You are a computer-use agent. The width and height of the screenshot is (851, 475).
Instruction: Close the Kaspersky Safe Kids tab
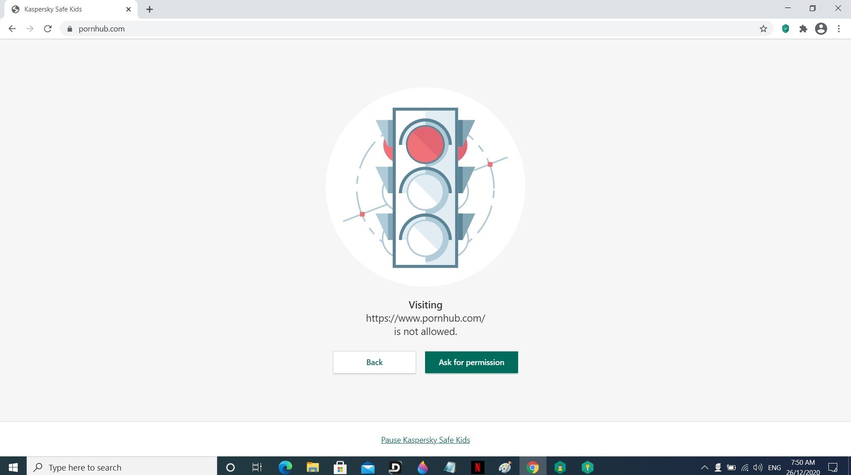129,9
